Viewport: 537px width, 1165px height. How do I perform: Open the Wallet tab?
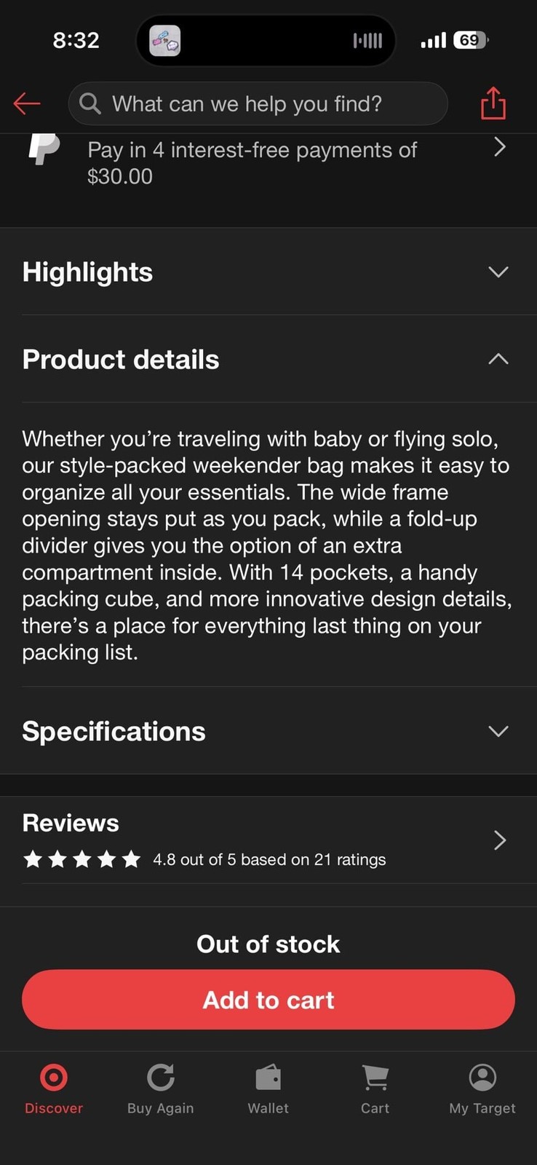click(x=268, y=1089)
